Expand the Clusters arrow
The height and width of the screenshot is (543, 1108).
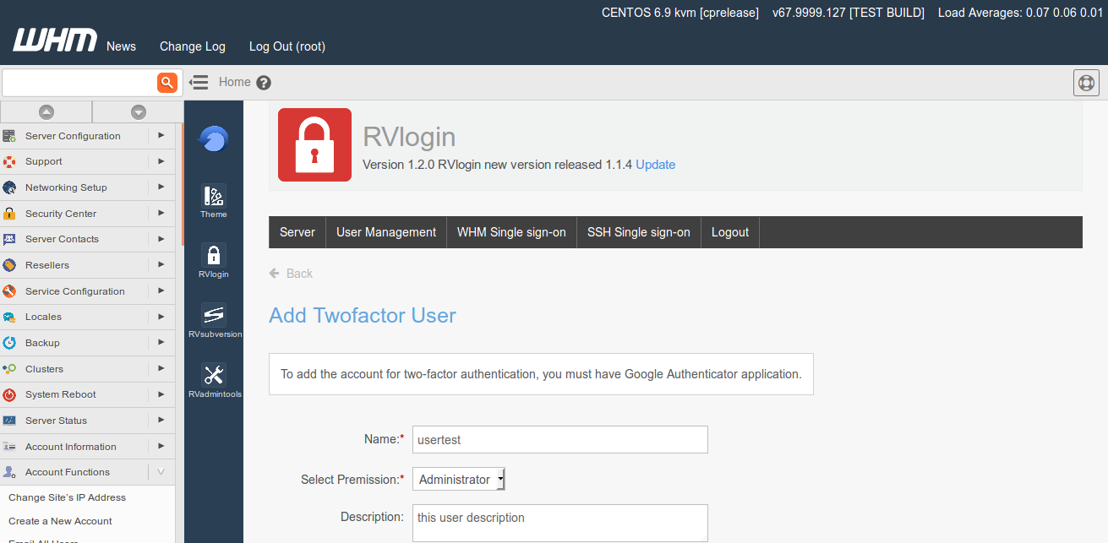(x=161, y=368)
